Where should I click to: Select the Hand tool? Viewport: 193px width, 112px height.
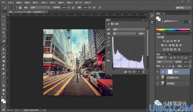coord(4,90)
